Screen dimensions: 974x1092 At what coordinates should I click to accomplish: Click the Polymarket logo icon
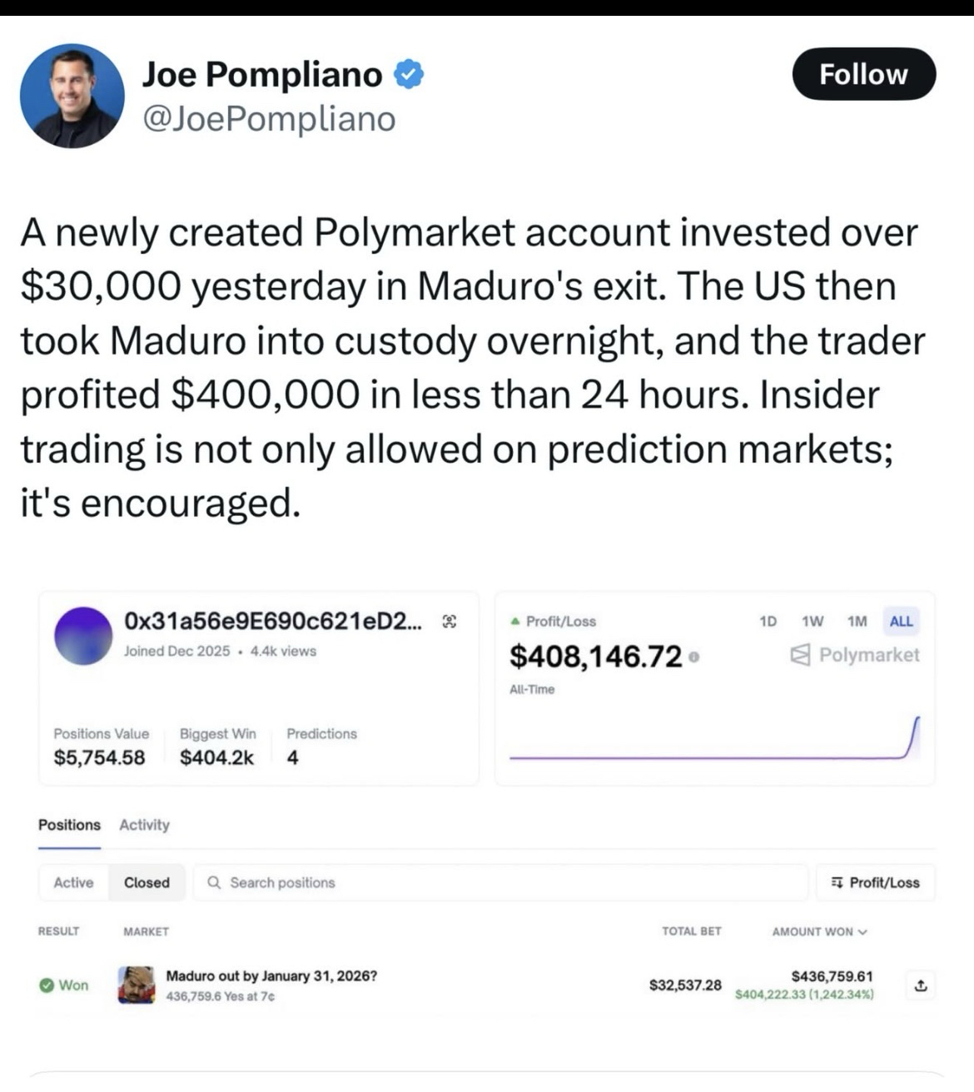click(x=800, y=655)
